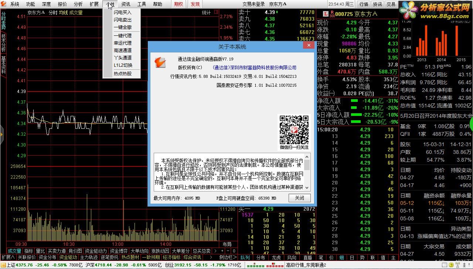Screen dimensions: 473x269
Task: Open the 功能 menu
Action: (x=31, y=4)
